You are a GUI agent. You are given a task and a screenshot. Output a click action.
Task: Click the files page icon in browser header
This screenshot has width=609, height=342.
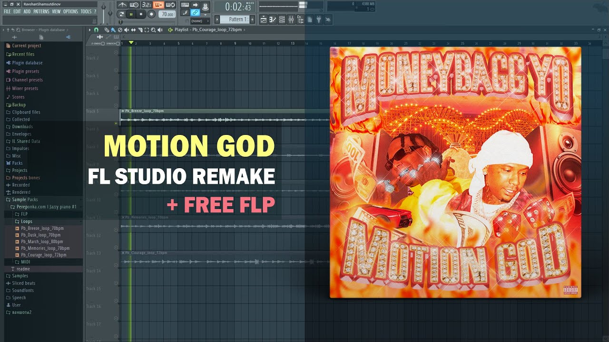click(x=41, y=37)
